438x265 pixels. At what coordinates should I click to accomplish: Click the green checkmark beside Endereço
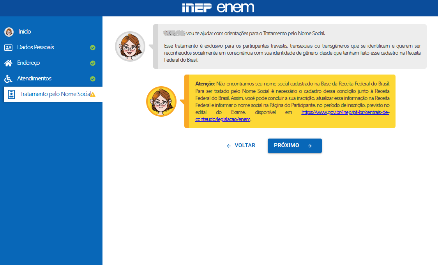tap(93, 63)
